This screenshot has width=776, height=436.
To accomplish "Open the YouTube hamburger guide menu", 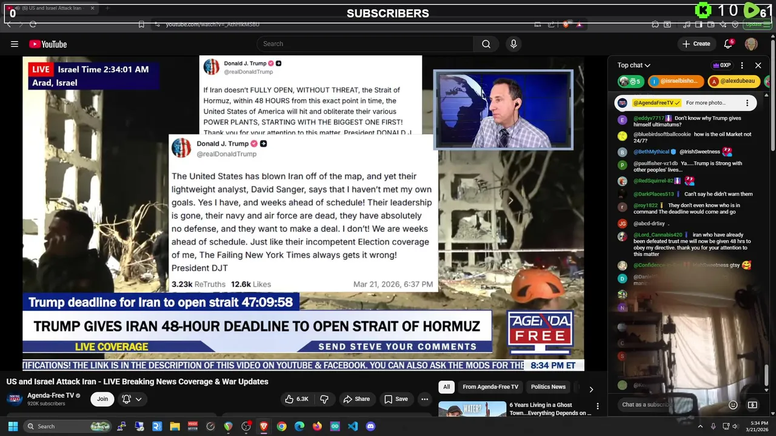I will tap(15, 44).
